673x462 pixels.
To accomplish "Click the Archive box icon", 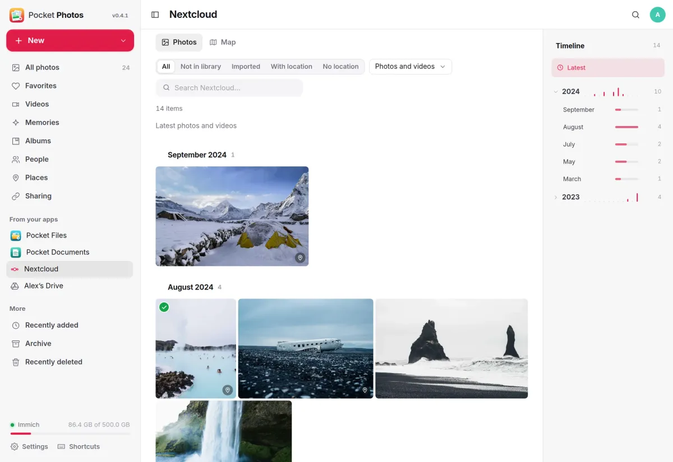I will [16, 344].
